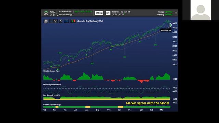Select the January buy triangle marker
This screenshot has height=123, width=219.
click(x=140, y=42)
